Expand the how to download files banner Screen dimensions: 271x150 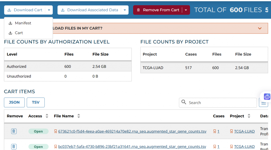[x=260, y=28]
